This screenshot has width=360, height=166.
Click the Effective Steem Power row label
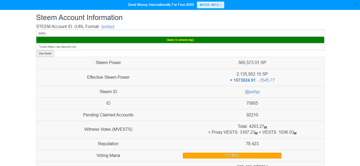coord(108,77)
